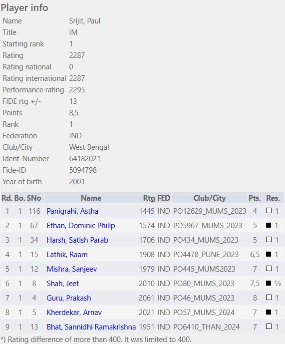Click the Club/City column header

[210, 198]
